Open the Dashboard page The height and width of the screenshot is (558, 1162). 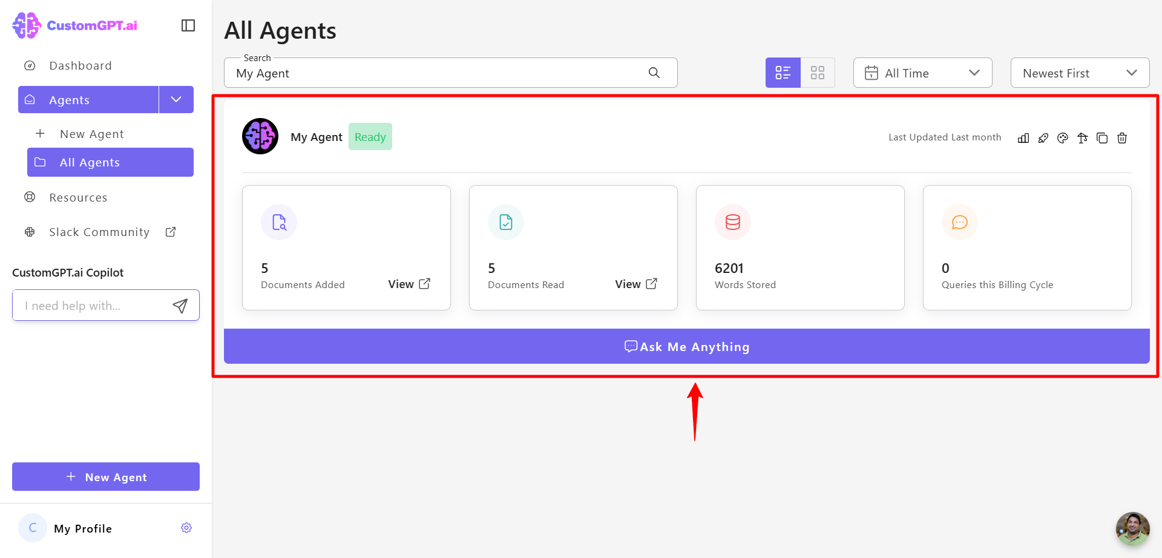point(80,65)
